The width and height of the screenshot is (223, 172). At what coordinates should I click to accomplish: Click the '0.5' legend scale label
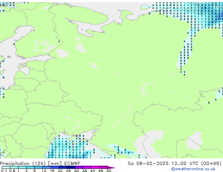[12, 171]
